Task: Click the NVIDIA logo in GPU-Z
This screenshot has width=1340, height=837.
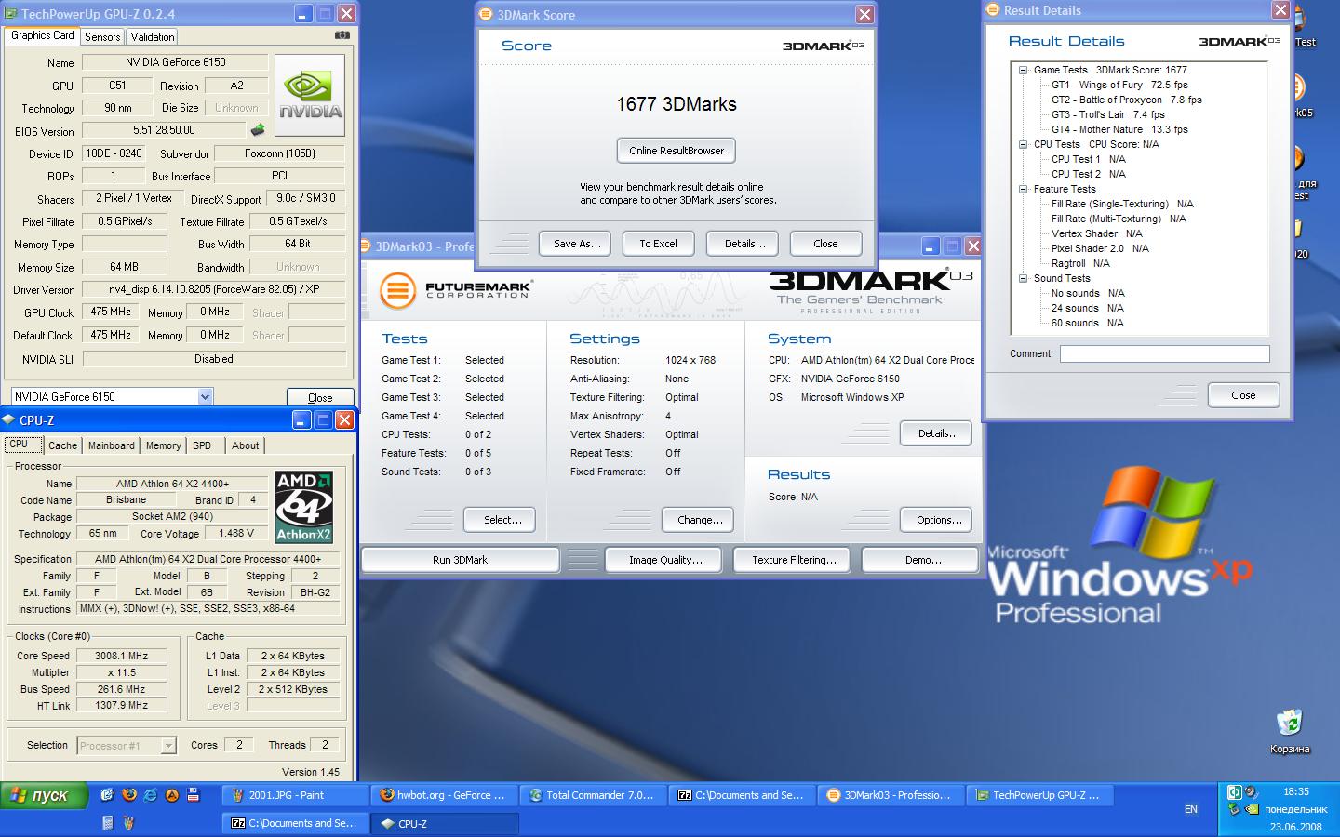Action: coord(310,96)
